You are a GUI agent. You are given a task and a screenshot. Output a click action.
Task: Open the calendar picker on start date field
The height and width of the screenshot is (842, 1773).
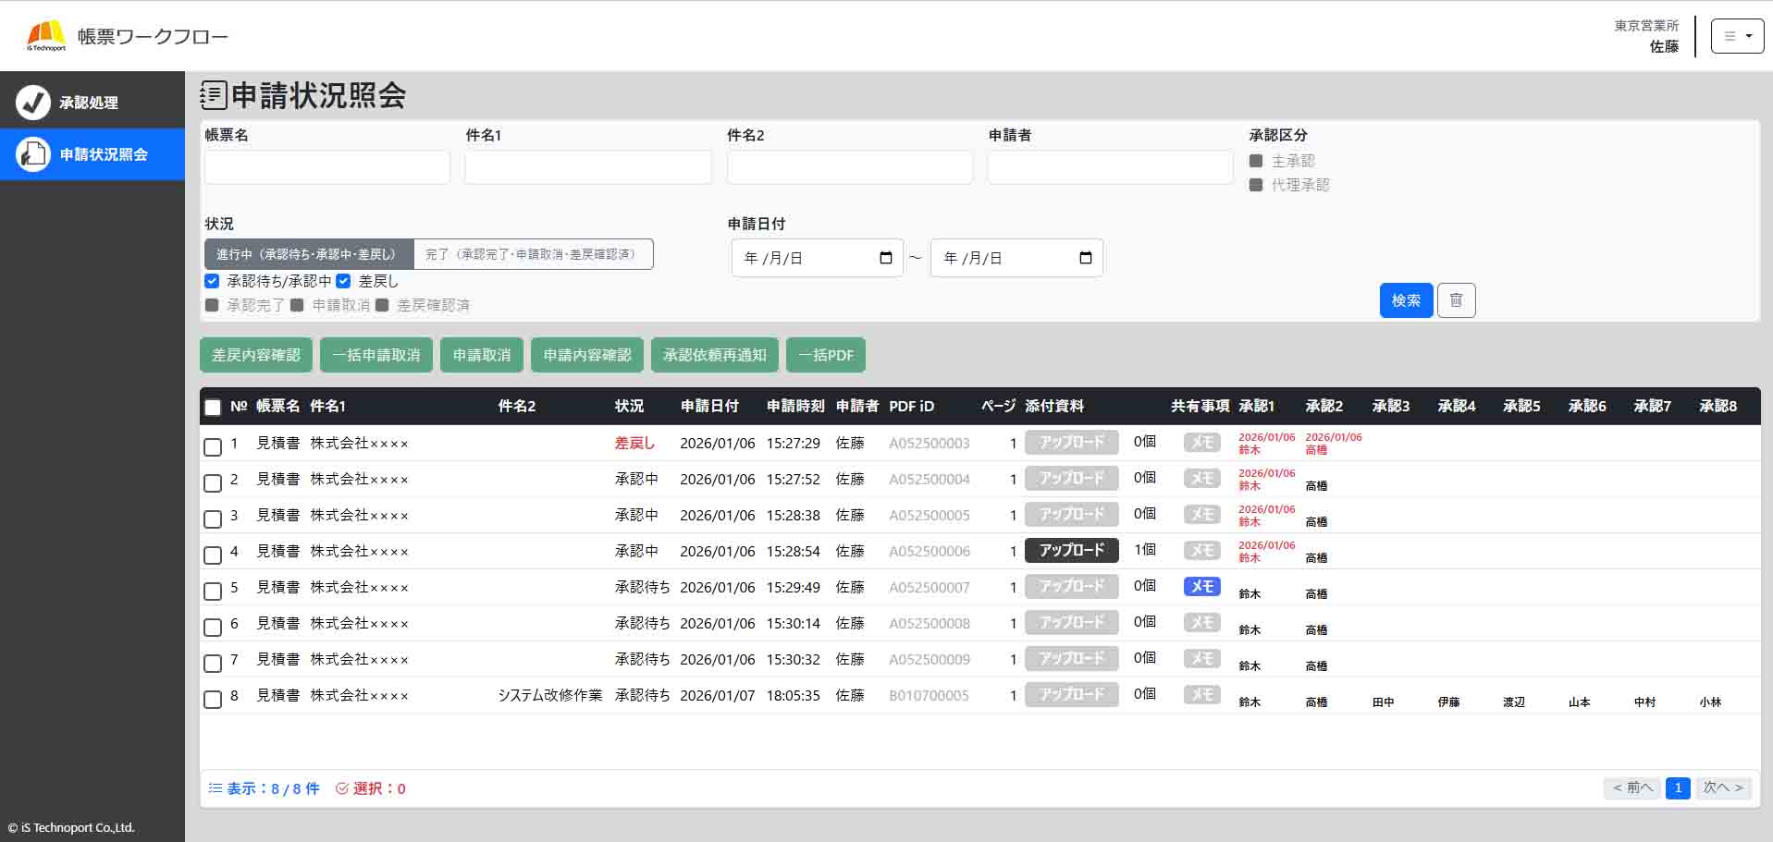885,258
